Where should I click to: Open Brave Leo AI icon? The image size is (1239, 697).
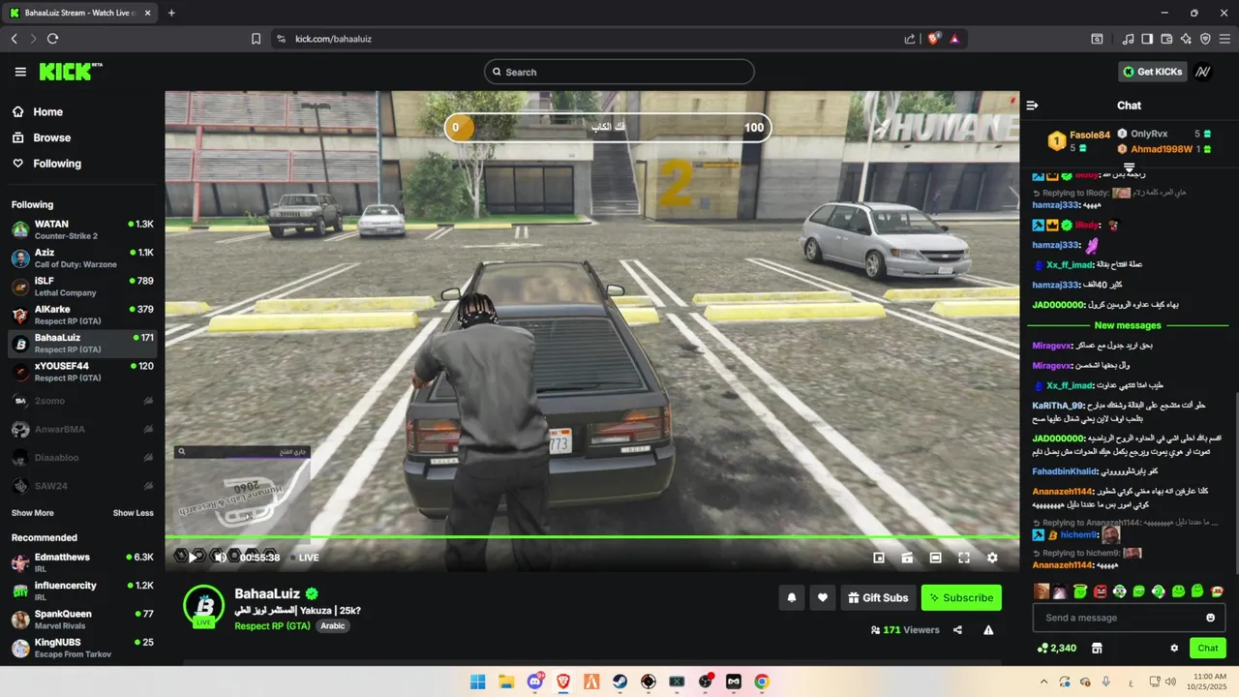(x=1186, y=39)
